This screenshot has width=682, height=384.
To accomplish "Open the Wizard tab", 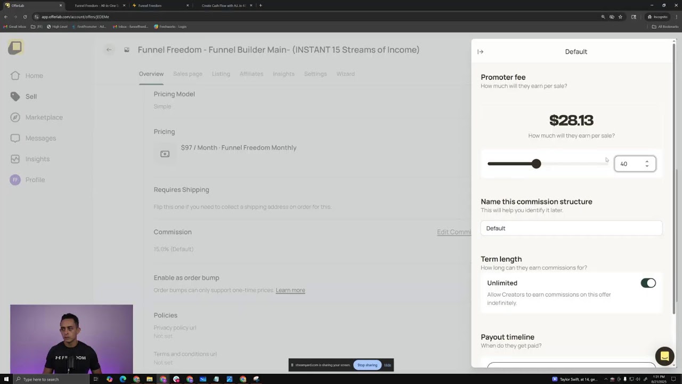I will 345,74.
